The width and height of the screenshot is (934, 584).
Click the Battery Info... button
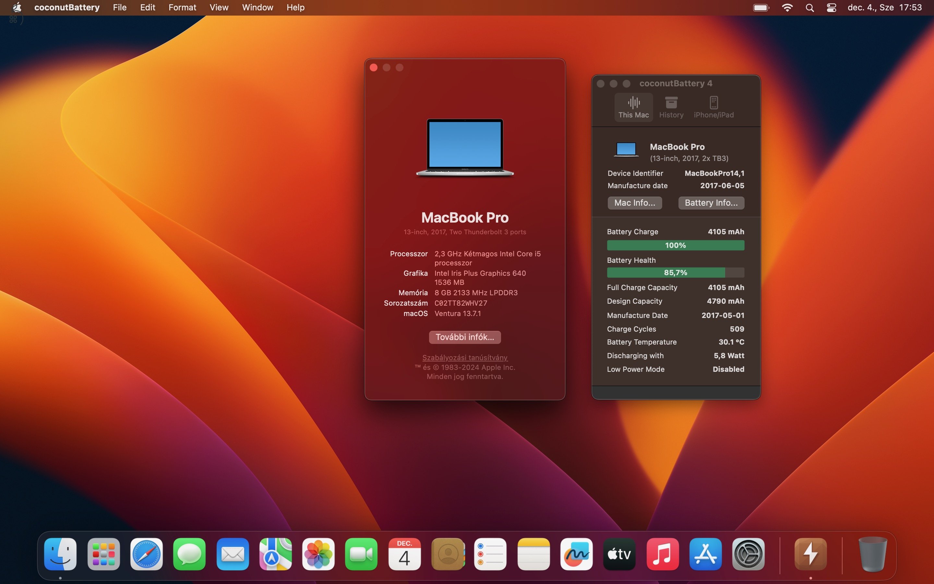(711, 203)
